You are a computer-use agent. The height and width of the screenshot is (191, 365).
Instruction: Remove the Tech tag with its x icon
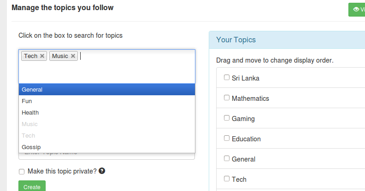[x=42, y=56]
